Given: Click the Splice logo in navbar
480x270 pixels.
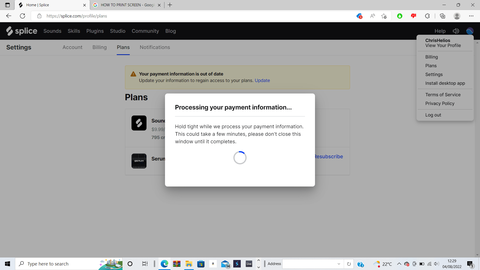Looking at the screenshot, I should point(22,31).
